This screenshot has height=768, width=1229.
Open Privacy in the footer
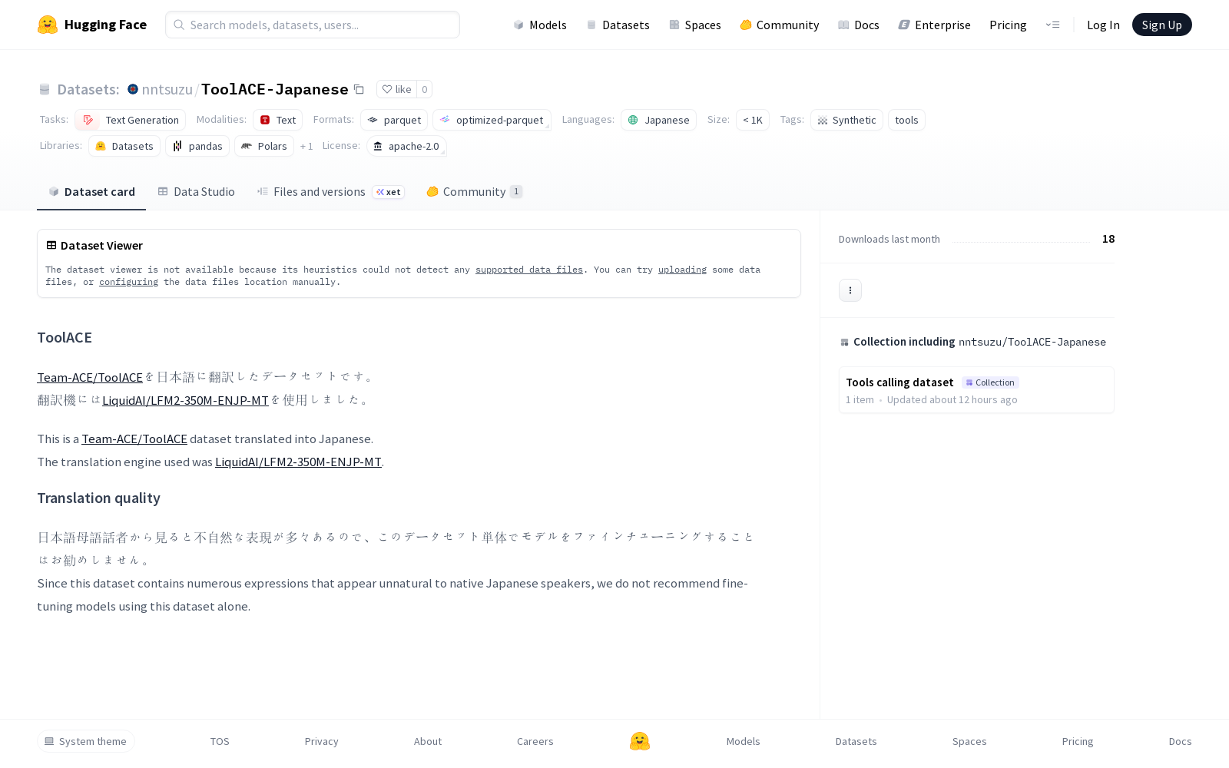(321, 741)
